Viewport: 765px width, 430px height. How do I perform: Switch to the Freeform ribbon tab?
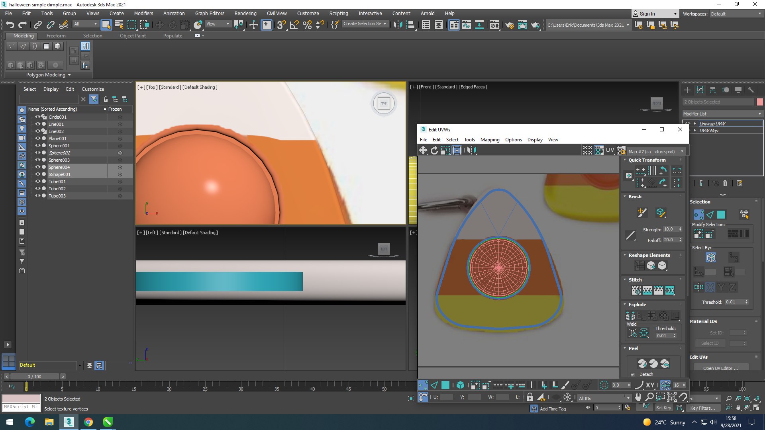56,36
